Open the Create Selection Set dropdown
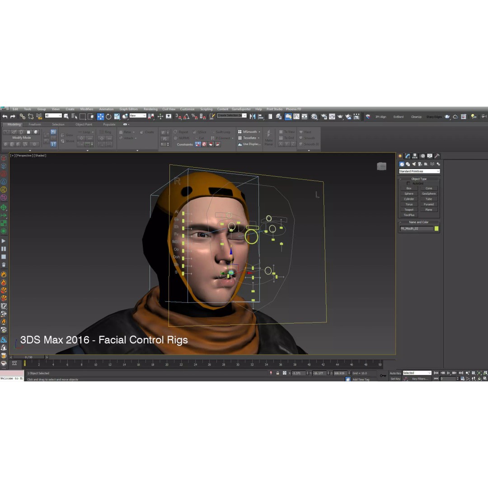The height and width of the screenshot is (488, 488). [232, 116]
